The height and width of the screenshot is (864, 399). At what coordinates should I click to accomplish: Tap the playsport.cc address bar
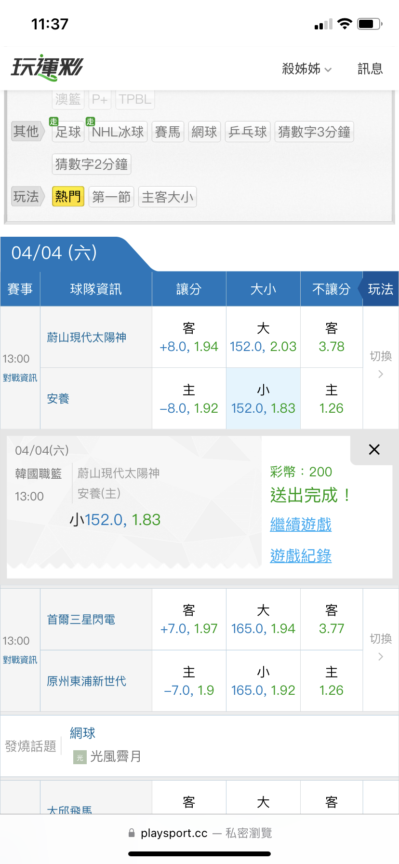tap(199, 833)
